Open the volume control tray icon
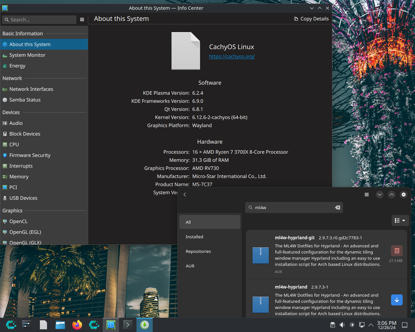Screen dimensions: 415x332 coord(342,325)
